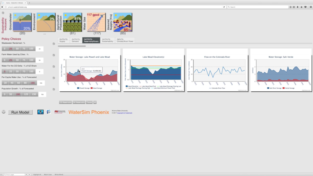This screenshot has height=176, width=313.
Task: Toggle the Salt River Storage legend item
Action: [x=274, y=88]
